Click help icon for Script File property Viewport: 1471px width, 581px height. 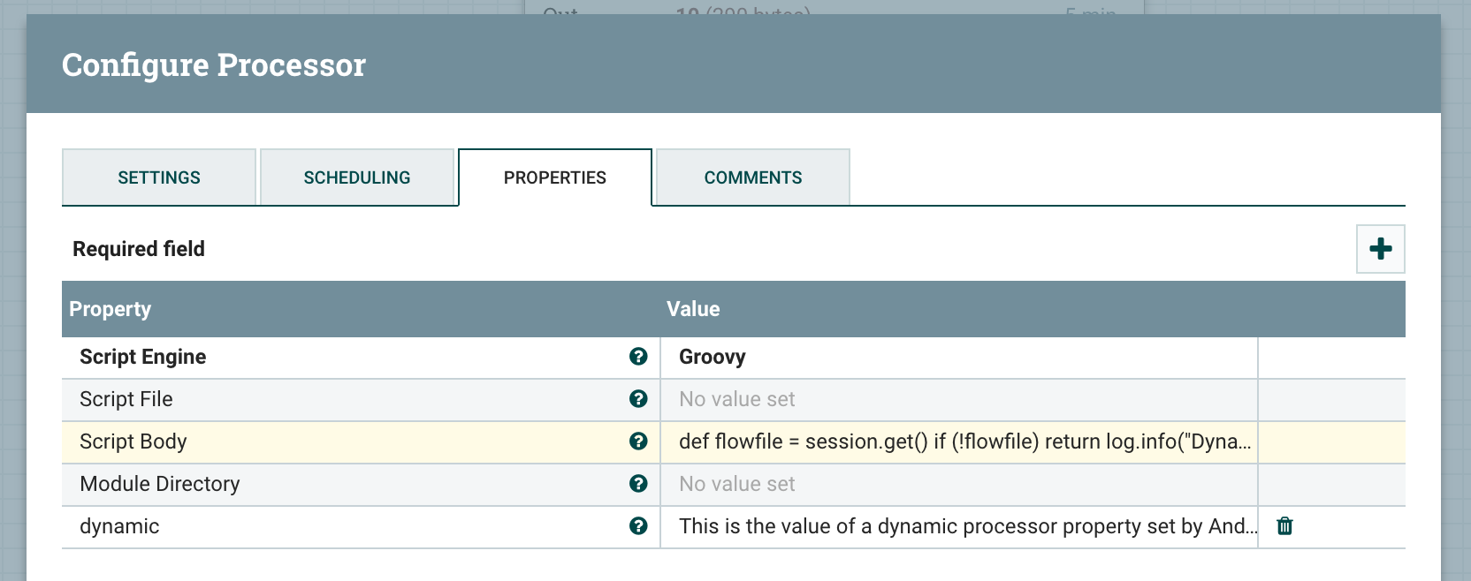pos(638,398)
